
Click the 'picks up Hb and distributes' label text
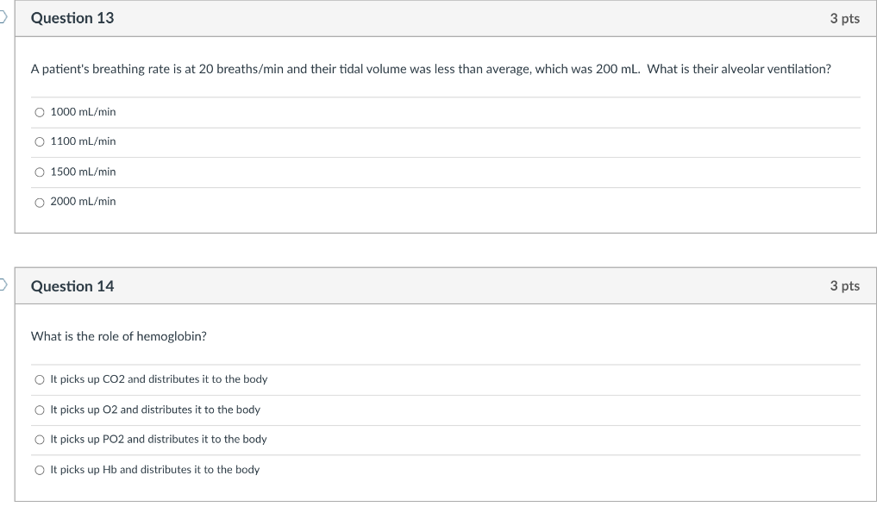(155, 470)
